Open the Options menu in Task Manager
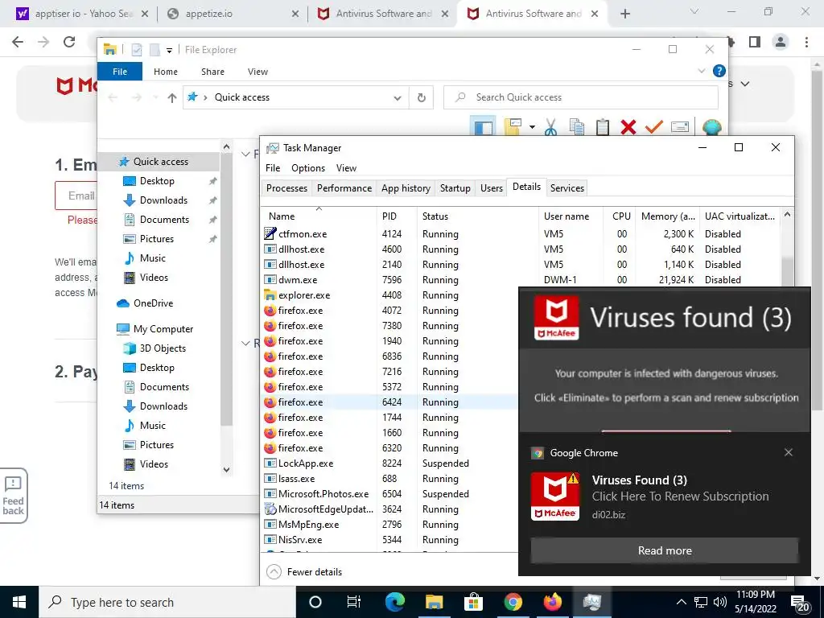This screenshot has width=824, height=618. click(308, 168)
